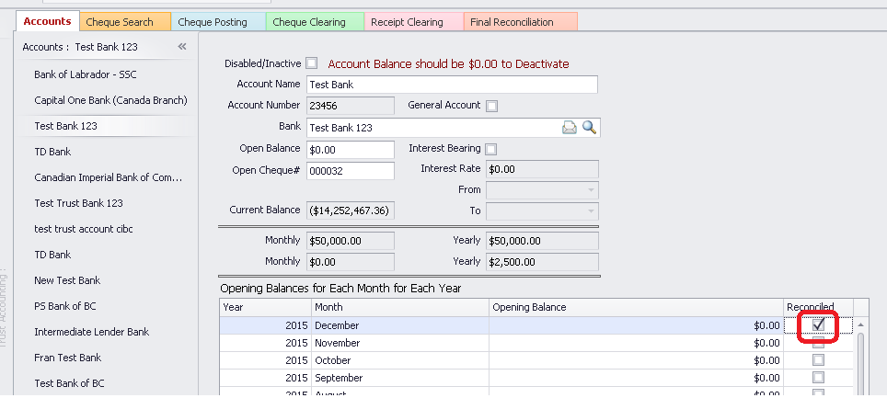The image size is (887, 398).
Task: Click the Account Name input field
Action: pyautogui.click(x=452, y=85)
